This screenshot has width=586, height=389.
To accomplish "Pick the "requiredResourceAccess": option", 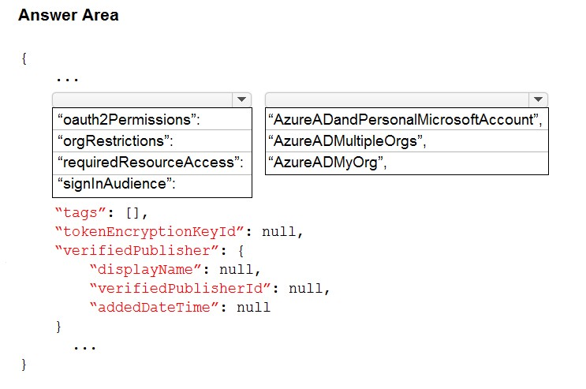I will (152, 163).
